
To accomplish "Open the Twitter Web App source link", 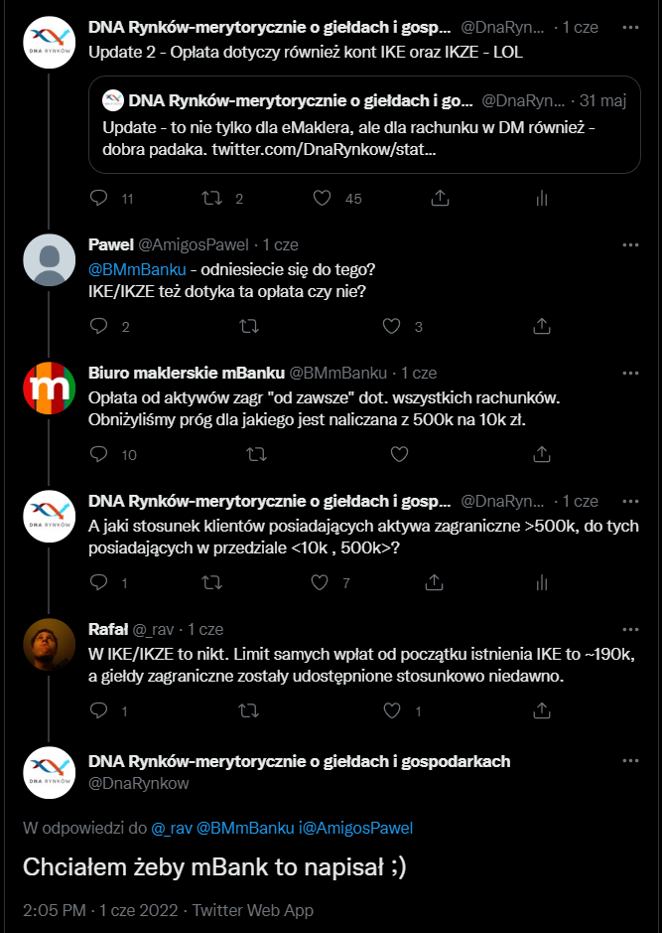I will [253, 910].
